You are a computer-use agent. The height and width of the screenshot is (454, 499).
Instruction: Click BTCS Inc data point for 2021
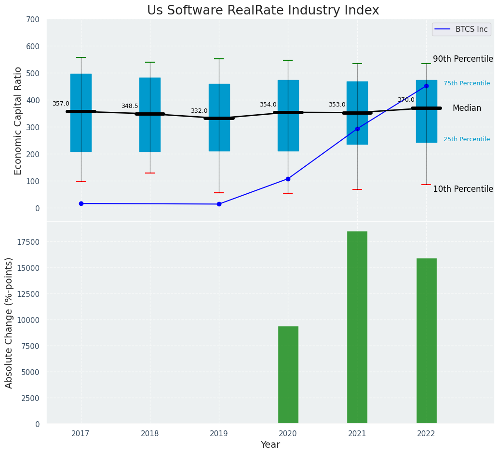coord(357,129)
